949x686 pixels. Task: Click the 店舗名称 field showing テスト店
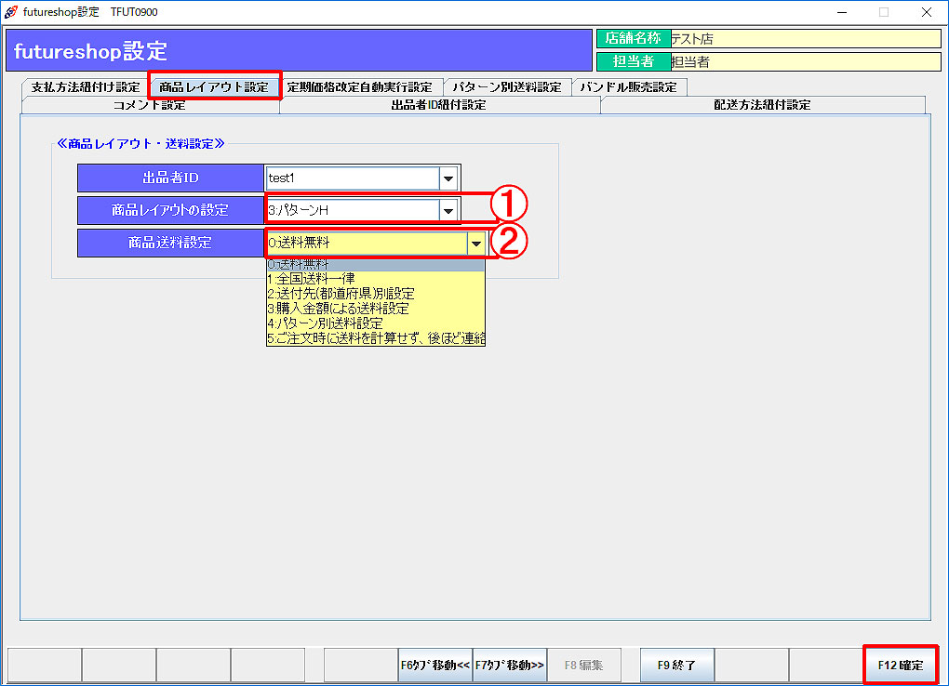click(x=806, y=39)
